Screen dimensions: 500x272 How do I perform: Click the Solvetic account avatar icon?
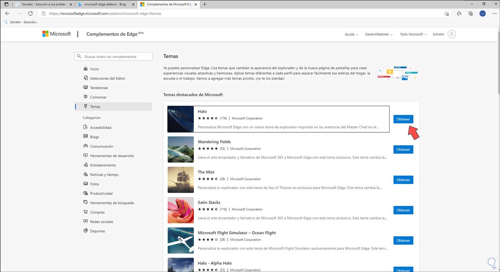point(452,34)
